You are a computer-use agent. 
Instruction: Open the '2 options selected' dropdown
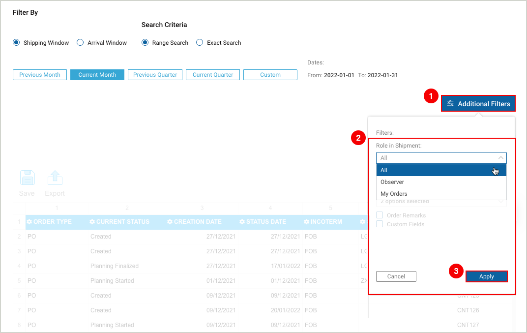441,202
